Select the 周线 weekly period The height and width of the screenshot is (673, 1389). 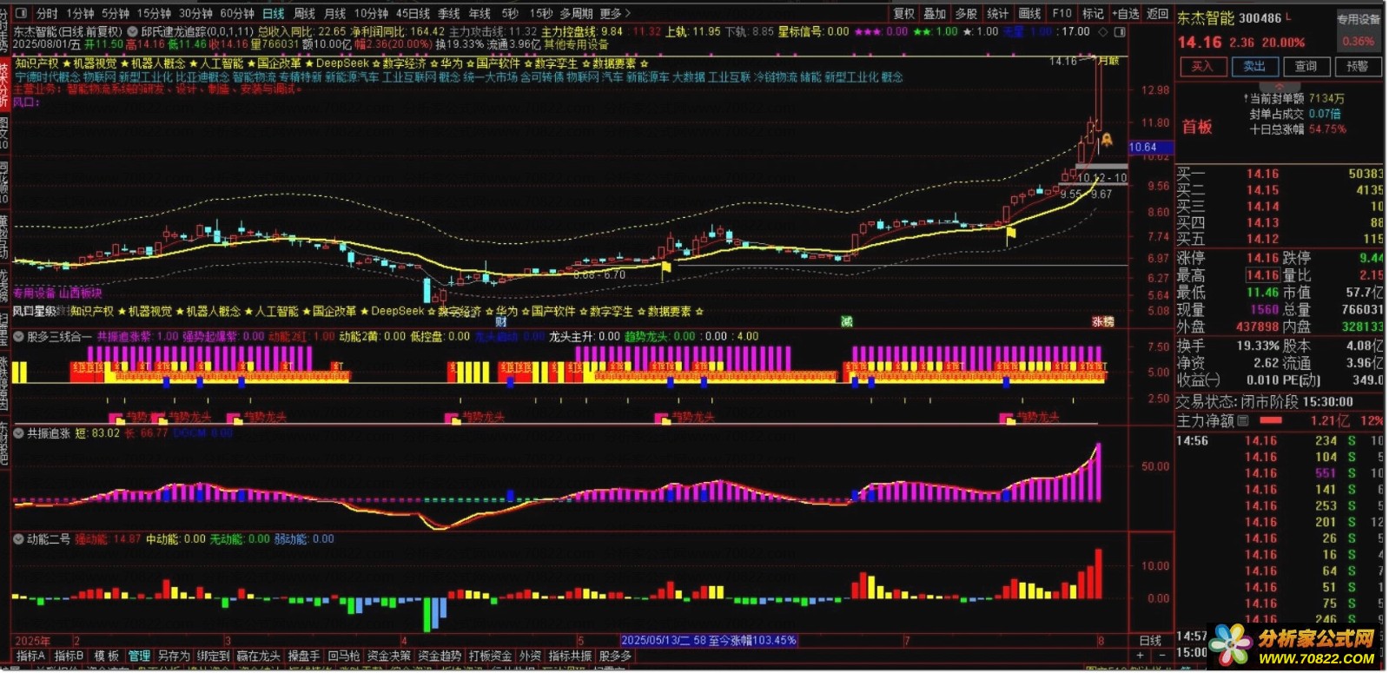(304, 13)
